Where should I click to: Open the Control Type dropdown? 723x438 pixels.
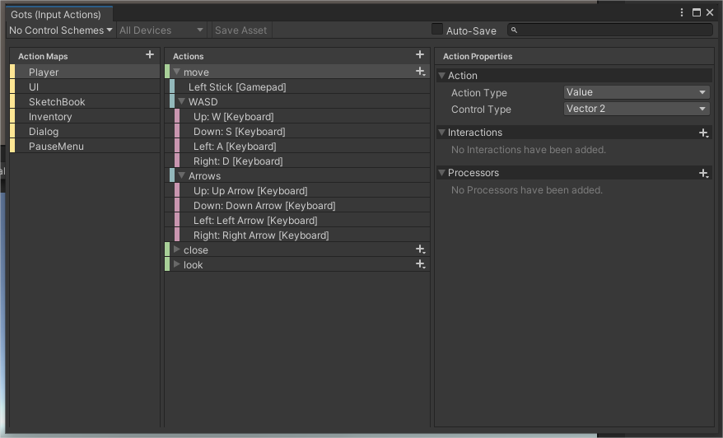tap(636, 109)
